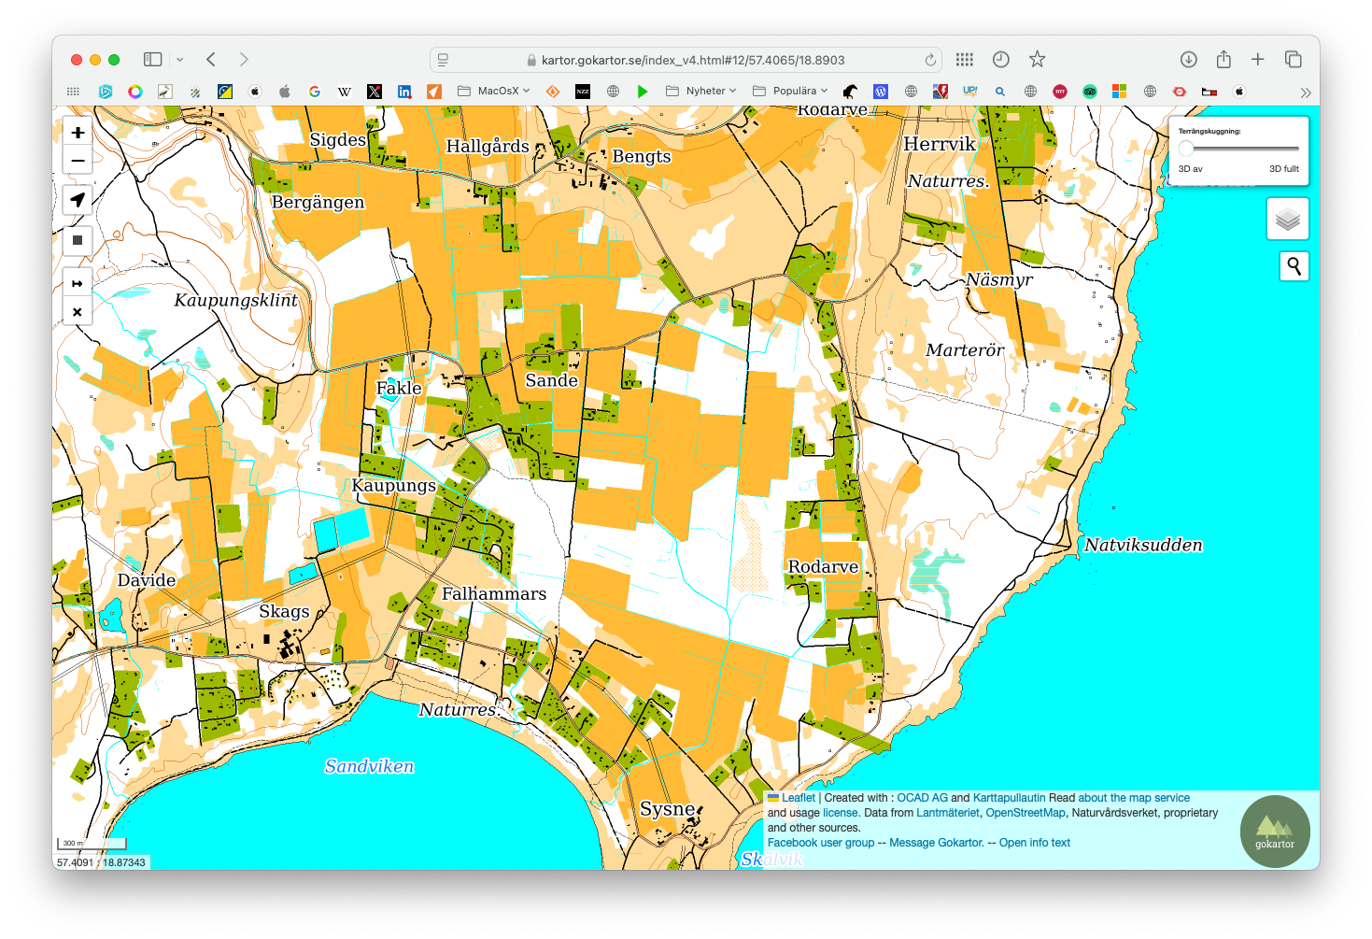Open the map layers selector
This screenshot has height=939, width=1372.
(x=1288, y=220)
